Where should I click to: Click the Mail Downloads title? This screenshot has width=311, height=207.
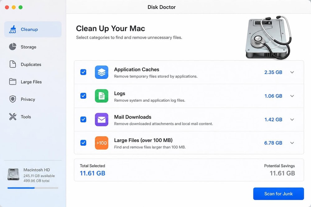133,117
